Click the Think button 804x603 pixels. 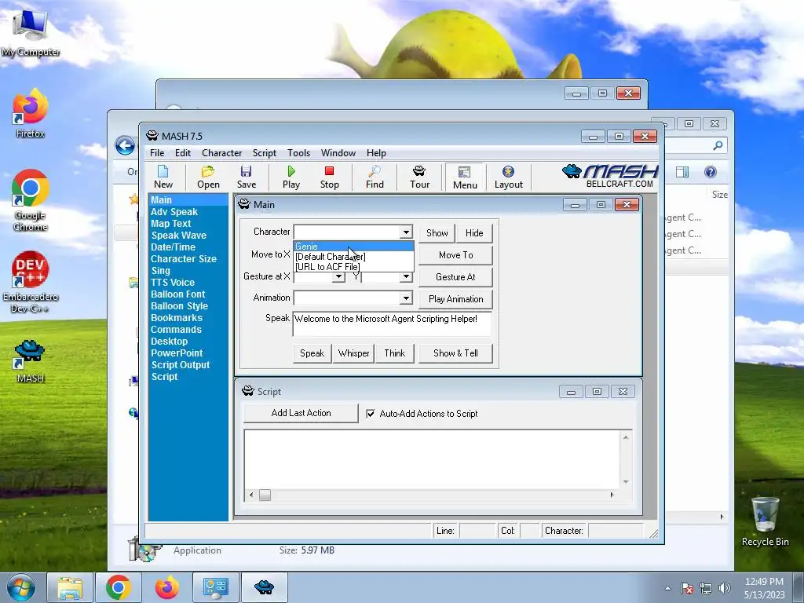(x=395, y=353)
